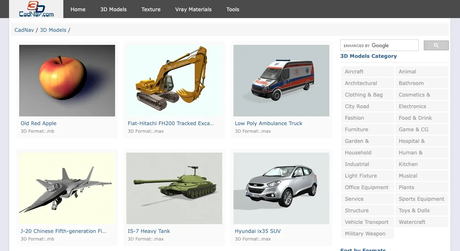Click J-20 Chinese Fifth-generation Fi... title
460x251 pixels.
click(x=64, y=231)
